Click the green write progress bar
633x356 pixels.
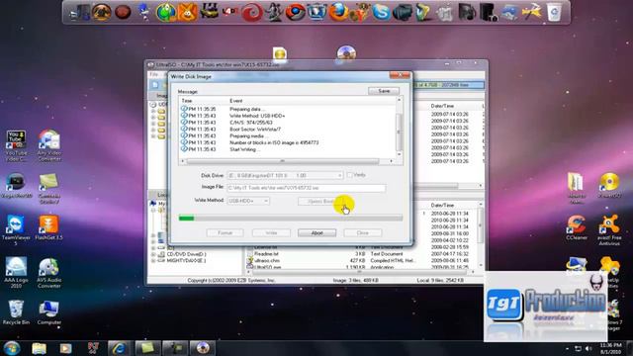pos(291,218)
